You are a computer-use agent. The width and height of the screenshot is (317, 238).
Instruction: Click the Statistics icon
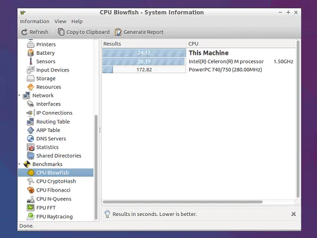30,147
